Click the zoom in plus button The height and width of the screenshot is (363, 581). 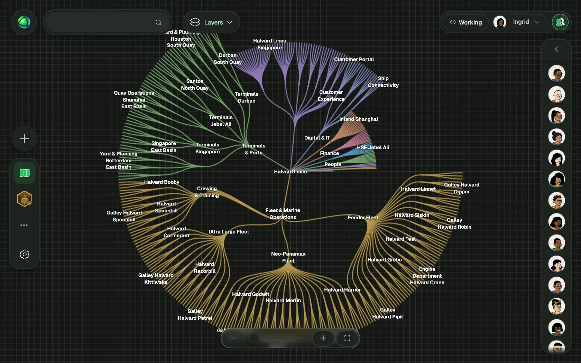(x=323, y=338)
